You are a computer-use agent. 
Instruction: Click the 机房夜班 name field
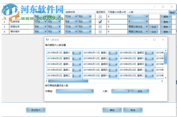[19, 22]
